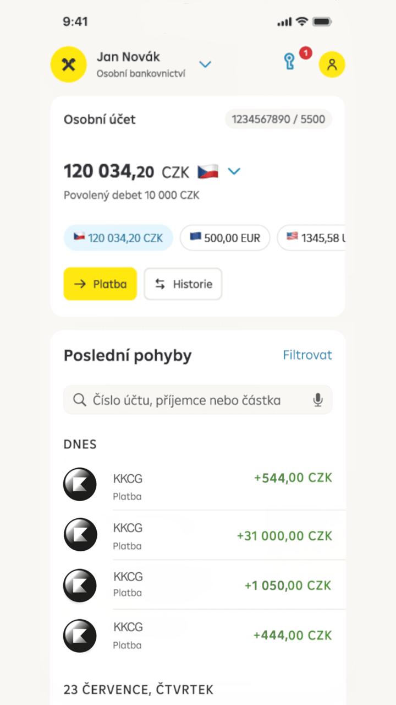
Task: Switch to the 500,00 EUR currency chip
Action: tap(225, 238)
